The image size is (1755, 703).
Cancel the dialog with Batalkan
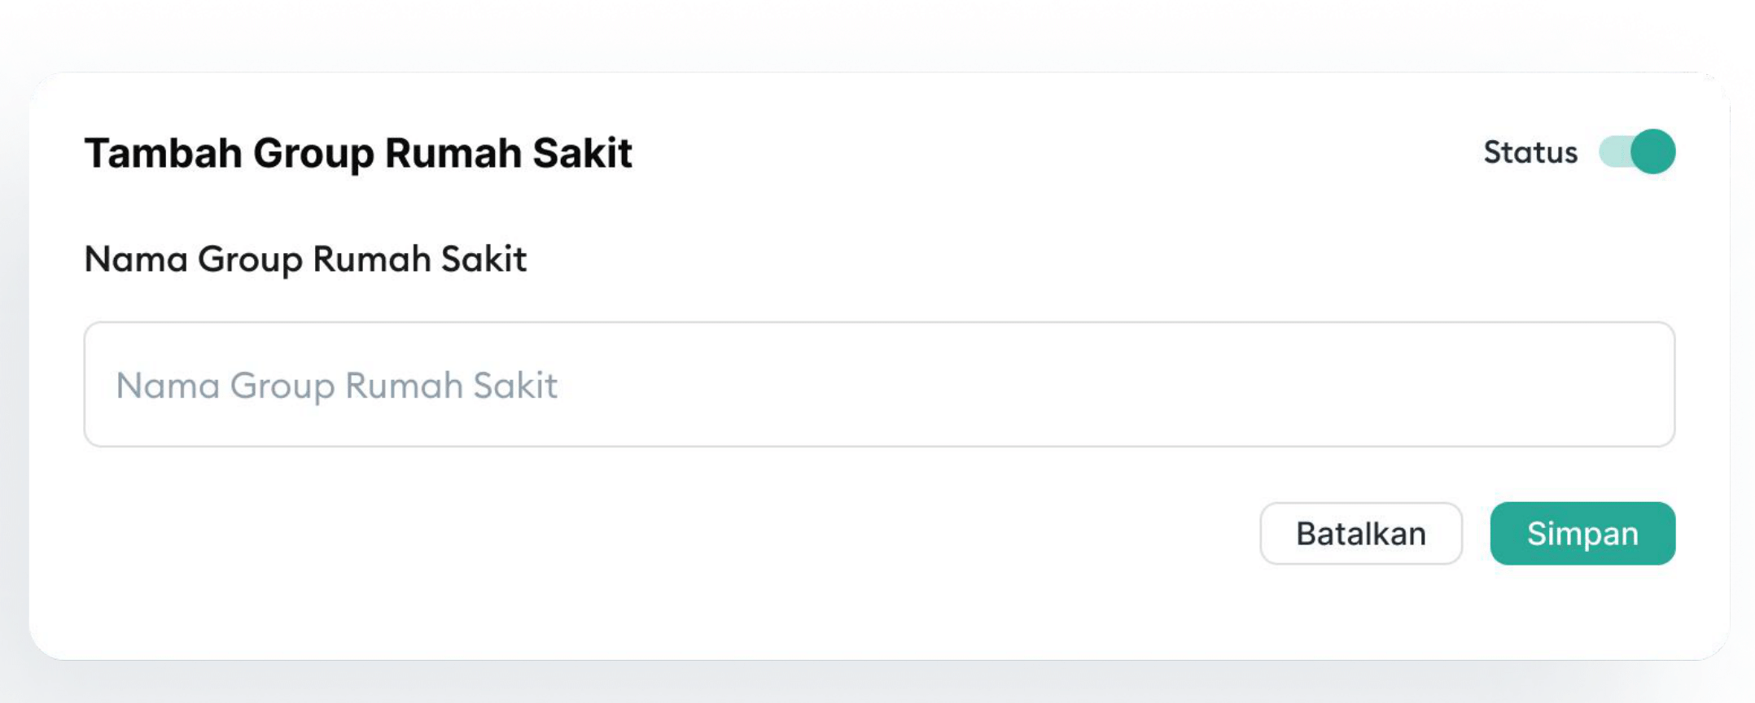pos(1361,533)
